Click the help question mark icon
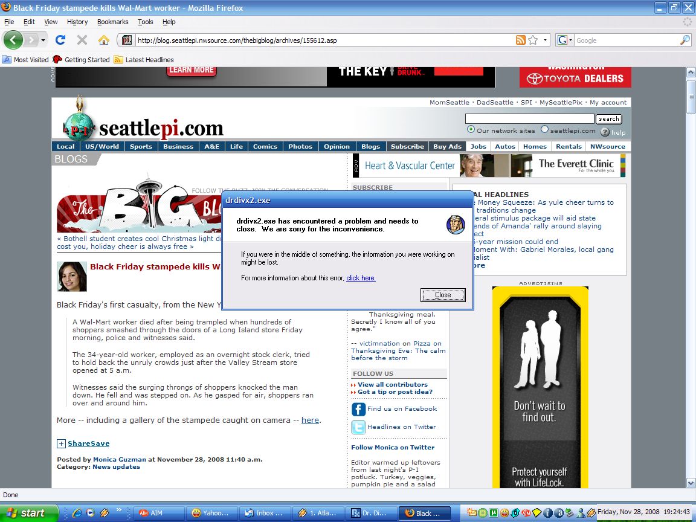 click(x=605, y=132)
